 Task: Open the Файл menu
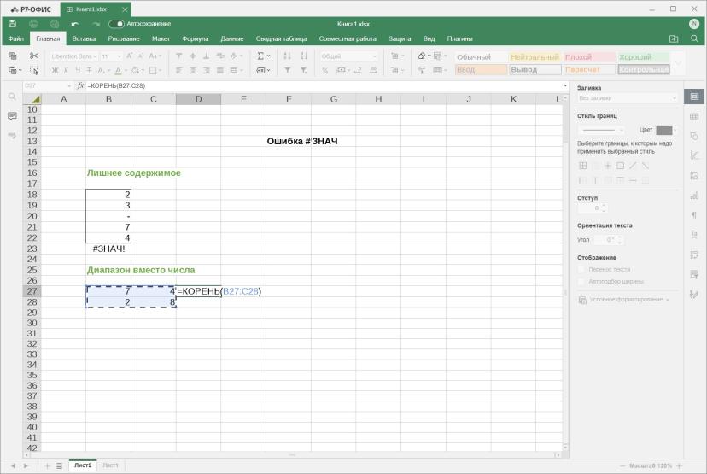pos(15,38)
